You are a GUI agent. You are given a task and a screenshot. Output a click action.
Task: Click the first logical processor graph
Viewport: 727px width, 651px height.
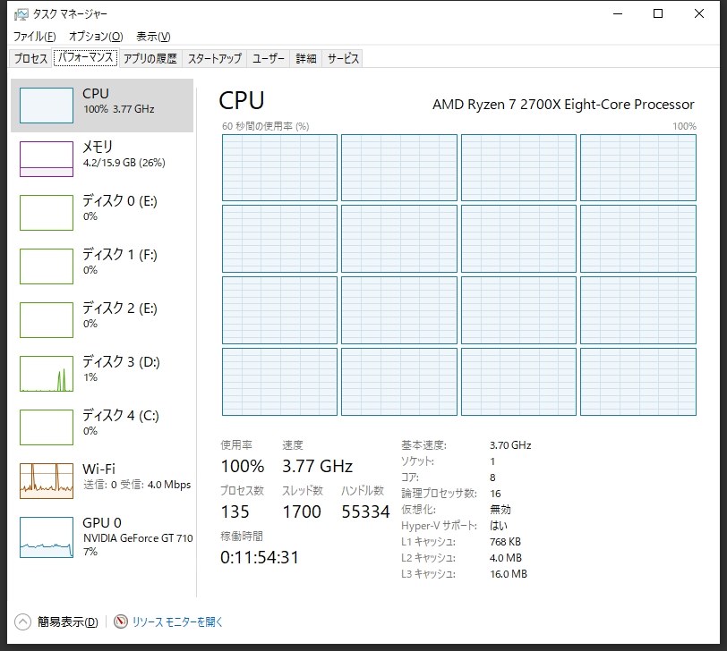[279, 167]
